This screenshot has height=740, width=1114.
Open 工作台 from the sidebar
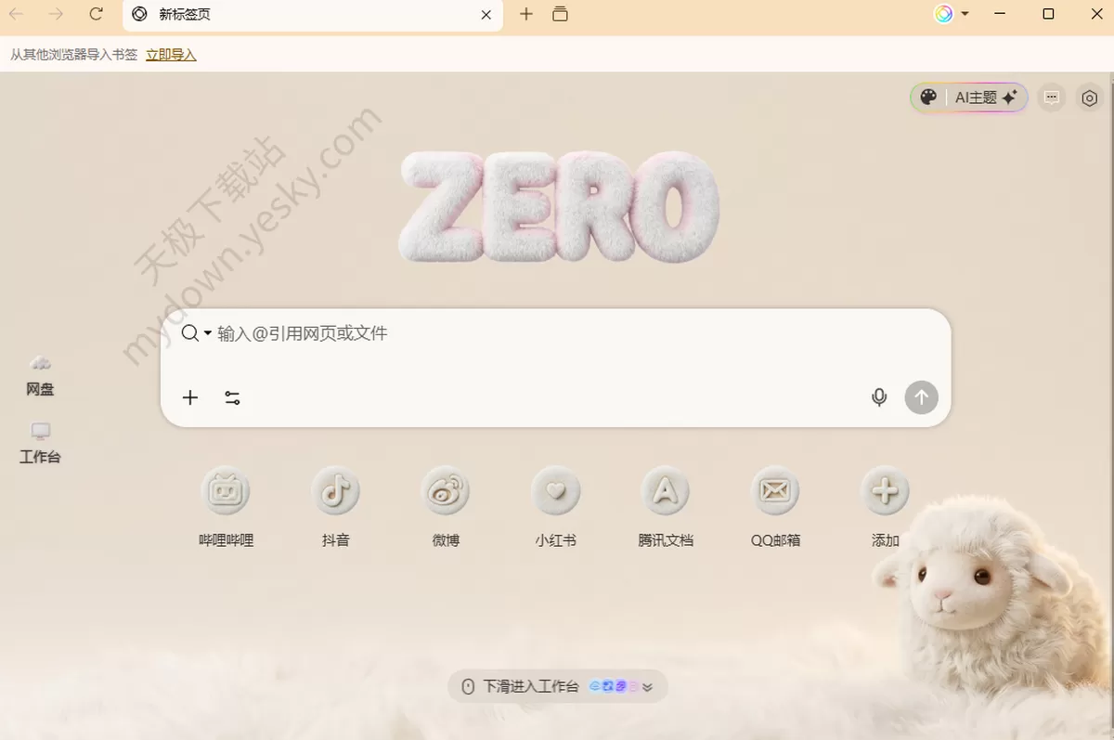point(40,445)
